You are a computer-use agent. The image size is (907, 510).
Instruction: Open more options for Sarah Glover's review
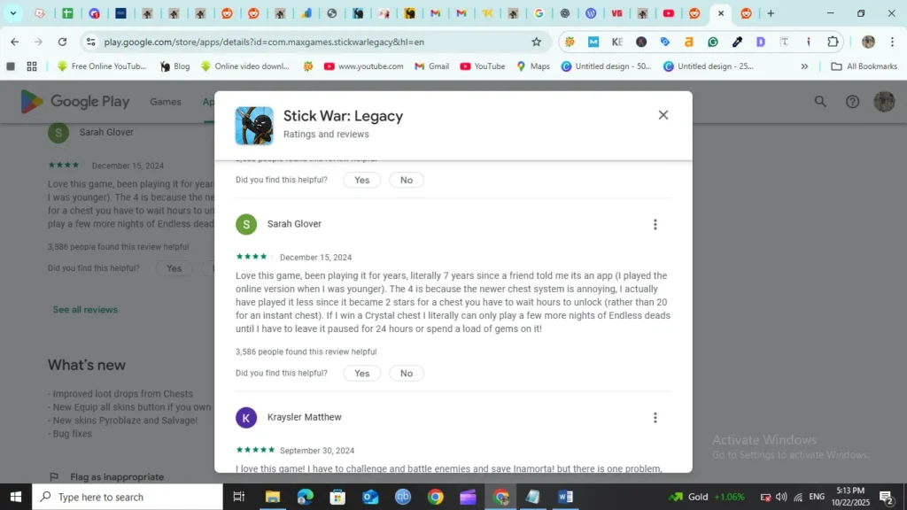pyautogui.click(x=655, y=224)
